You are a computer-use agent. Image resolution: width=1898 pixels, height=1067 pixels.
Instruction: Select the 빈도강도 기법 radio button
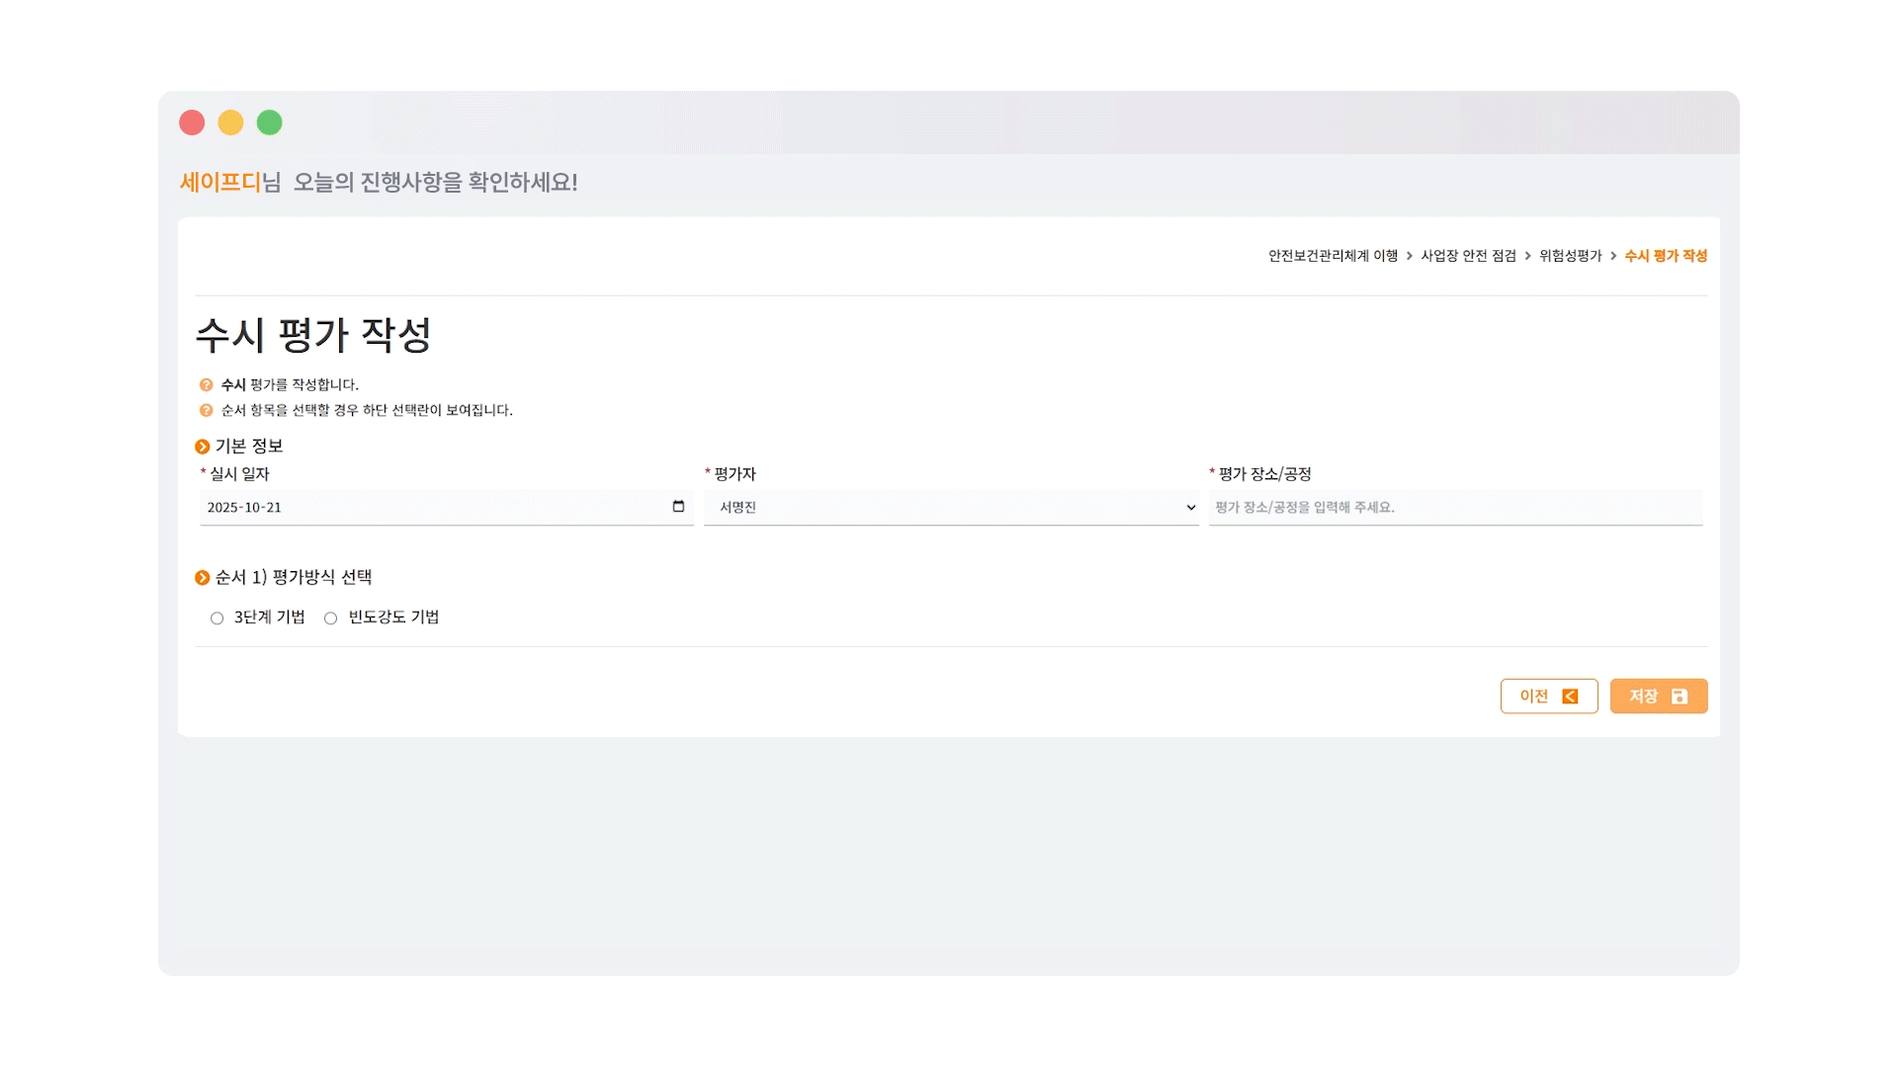[x=330, y=617]
